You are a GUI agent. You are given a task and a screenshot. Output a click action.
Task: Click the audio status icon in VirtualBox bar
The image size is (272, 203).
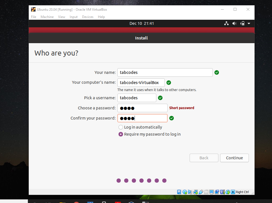(190, 192)
